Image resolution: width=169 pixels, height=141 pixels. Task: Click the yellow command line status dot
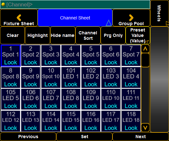(3, 4)
